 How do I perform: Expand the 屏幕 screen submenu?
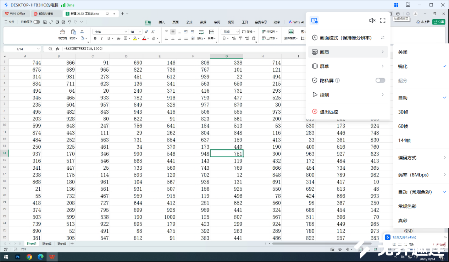pyautogui.click(x=348, y=66)
